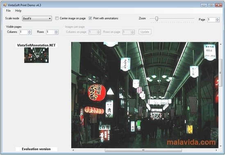The width and height of the screenshot is (225, 155).
Task: Click the Update button
Action: [145, 32]
